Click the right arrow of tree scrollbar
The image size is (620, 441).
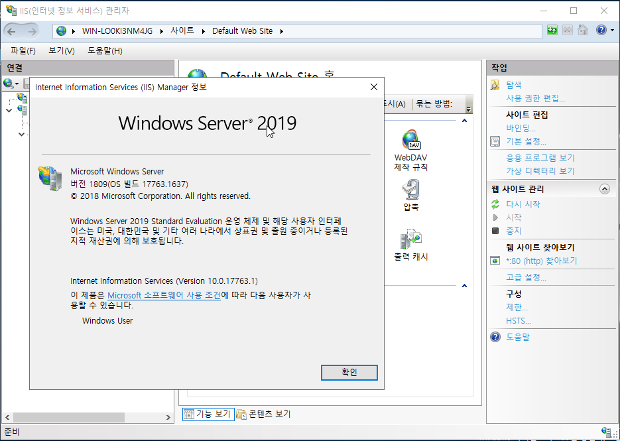tap(168, 417)
